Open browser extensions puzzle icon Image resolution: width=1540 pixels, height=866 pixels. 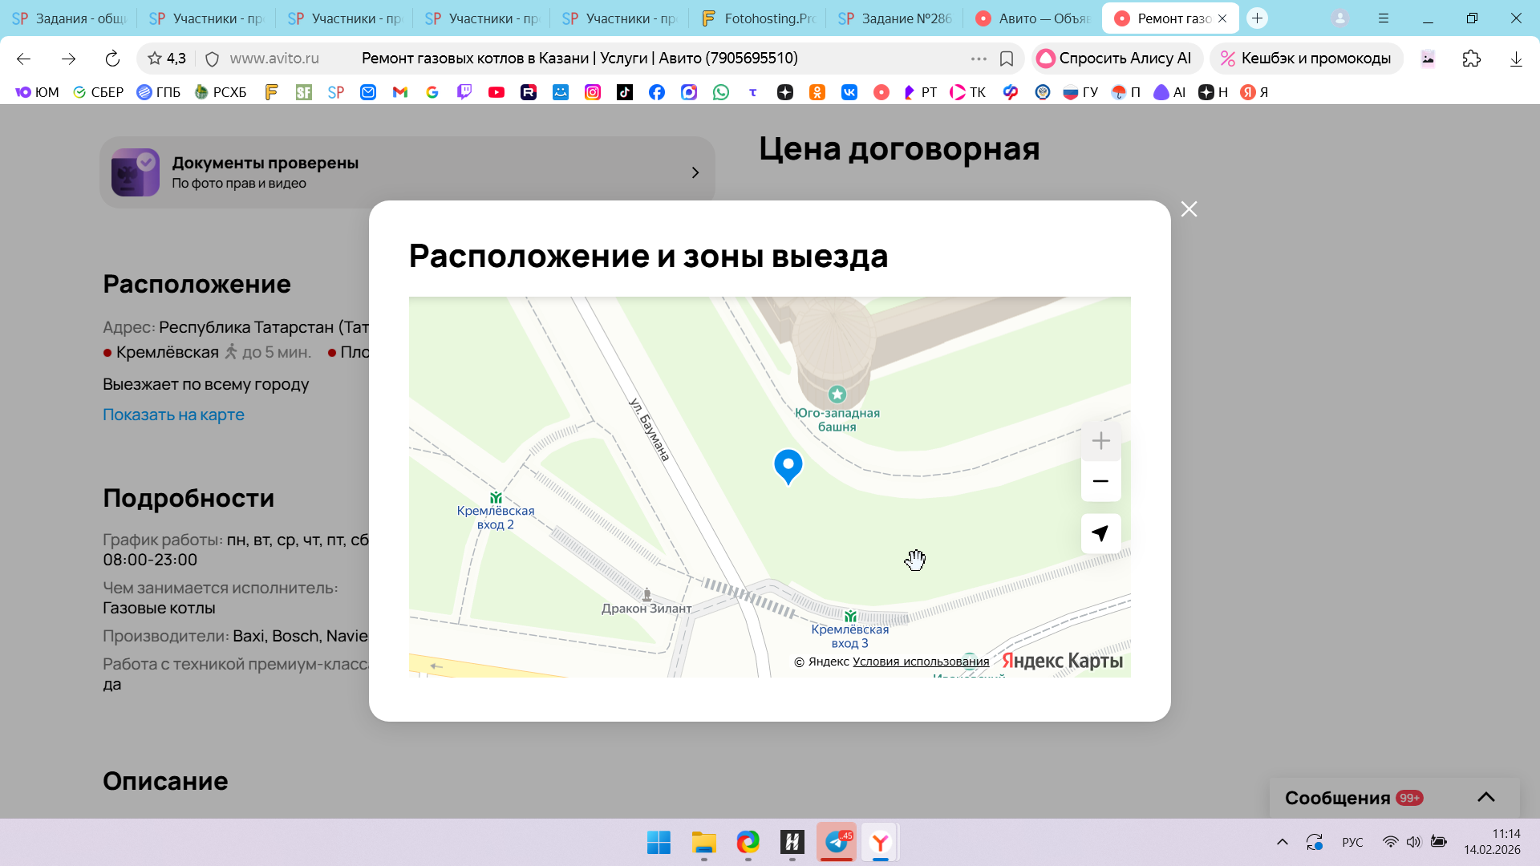click(1471, 59)
